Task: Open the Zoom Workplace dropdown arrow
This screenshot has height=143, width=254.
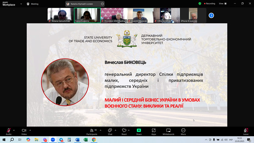Action: pyautogui.click(x=21, y=4)
